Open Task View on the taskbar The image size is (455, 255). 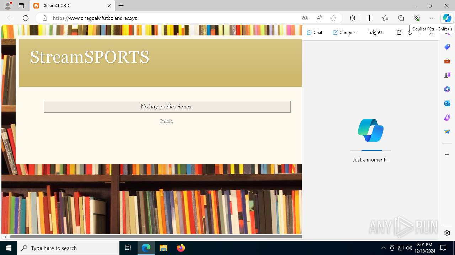click(128, 248)
